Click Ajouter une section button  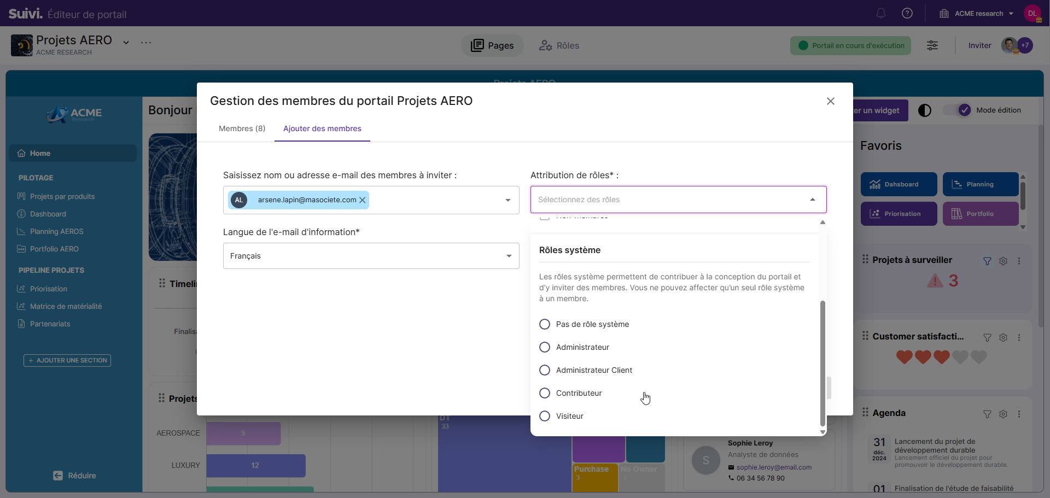click(x=67, y=360)
